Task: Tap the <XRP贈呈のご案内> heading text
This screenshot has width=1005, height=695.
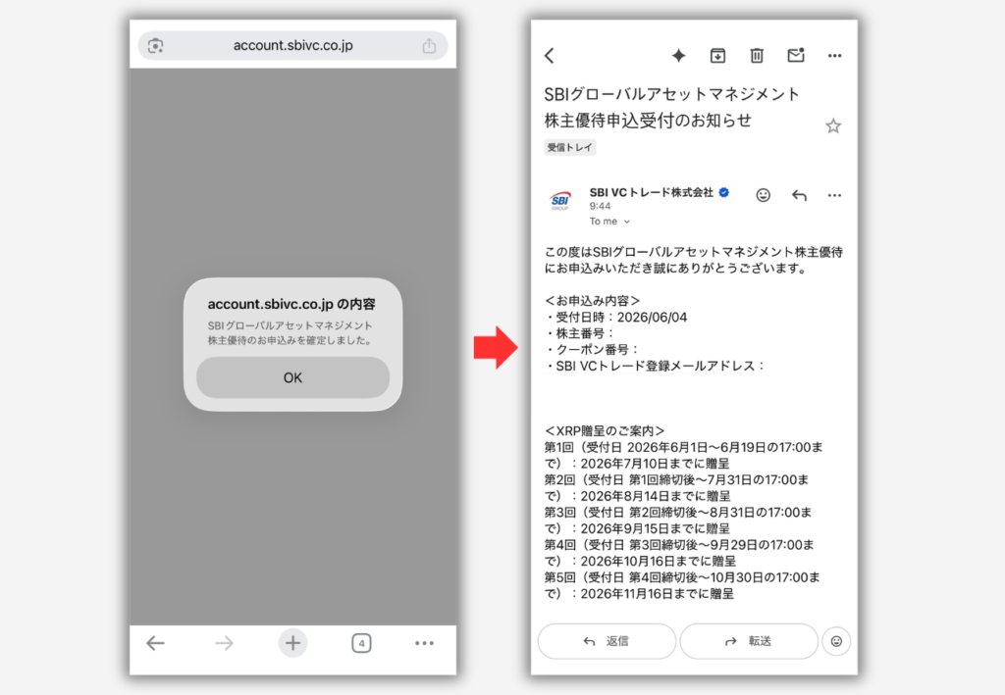Action: point(605,430)
